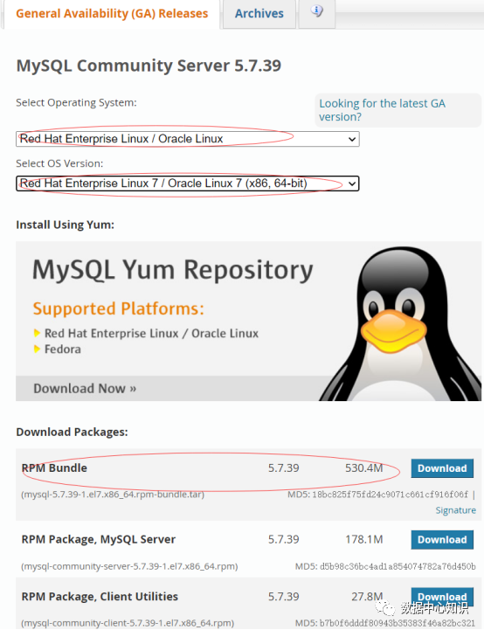The image size is (484, 630).
Task: Click the Tux penguin image in banner
Action: click(x=402, y=324)
